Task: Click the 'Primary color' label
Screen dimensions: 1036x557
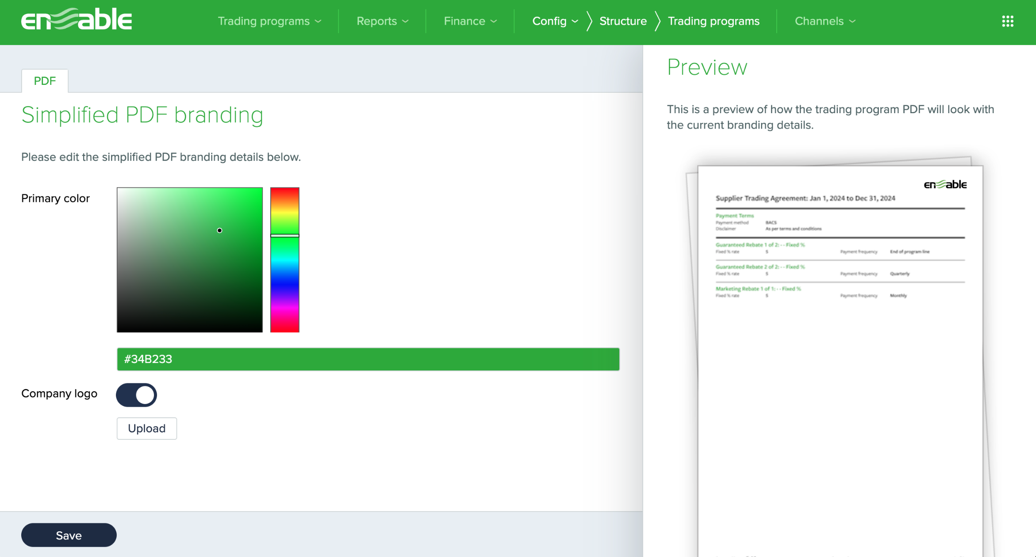Action: [55, 198]
